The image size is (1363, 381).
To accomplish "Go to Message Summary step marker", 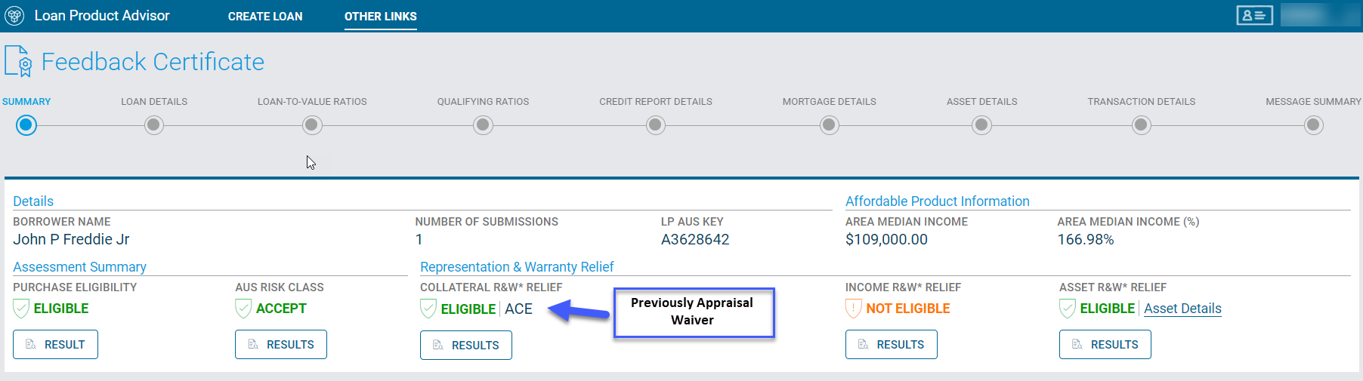I will coord(1314,125).
